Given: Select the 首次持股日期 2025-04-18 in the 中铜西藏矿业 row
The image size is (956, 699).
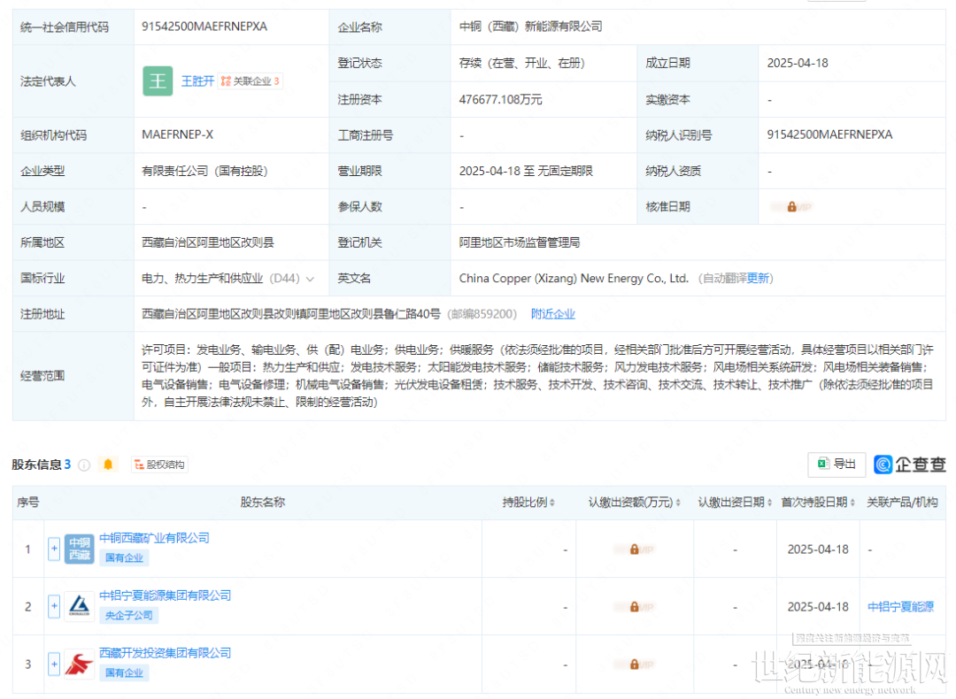Looking at the screenshot, I should 818,549.
